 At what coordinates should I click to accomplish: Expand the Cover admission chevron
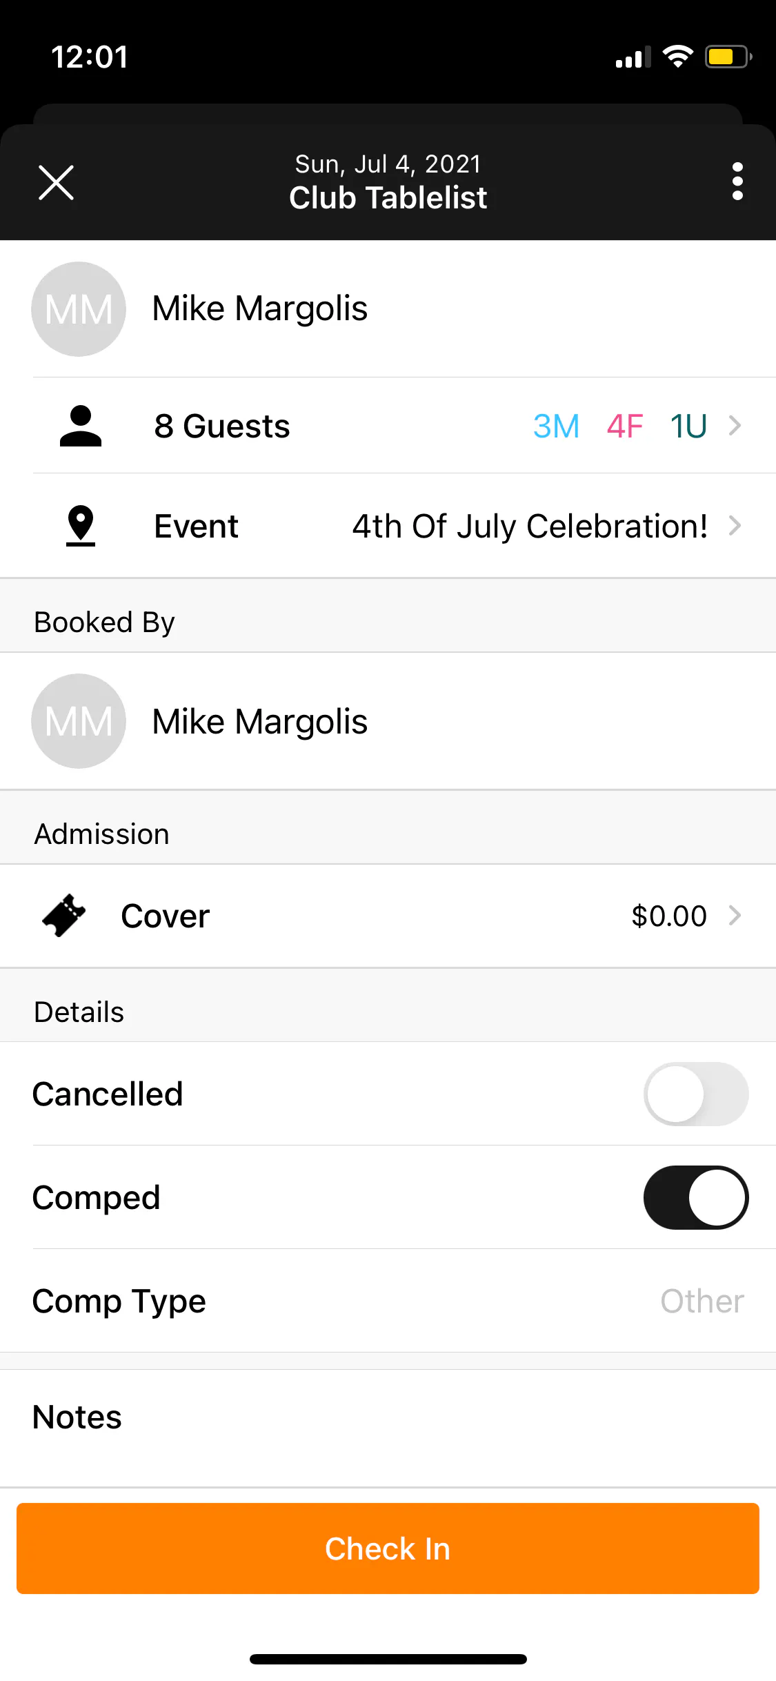tap(735, 916)
